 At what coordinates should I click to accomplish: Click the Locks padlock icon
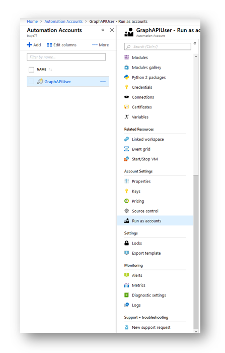tap(126, 243)
